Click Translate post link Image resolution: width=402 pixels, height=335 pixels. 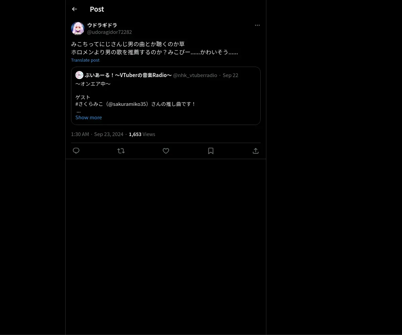pyautogui.click(x=85, y=60)
